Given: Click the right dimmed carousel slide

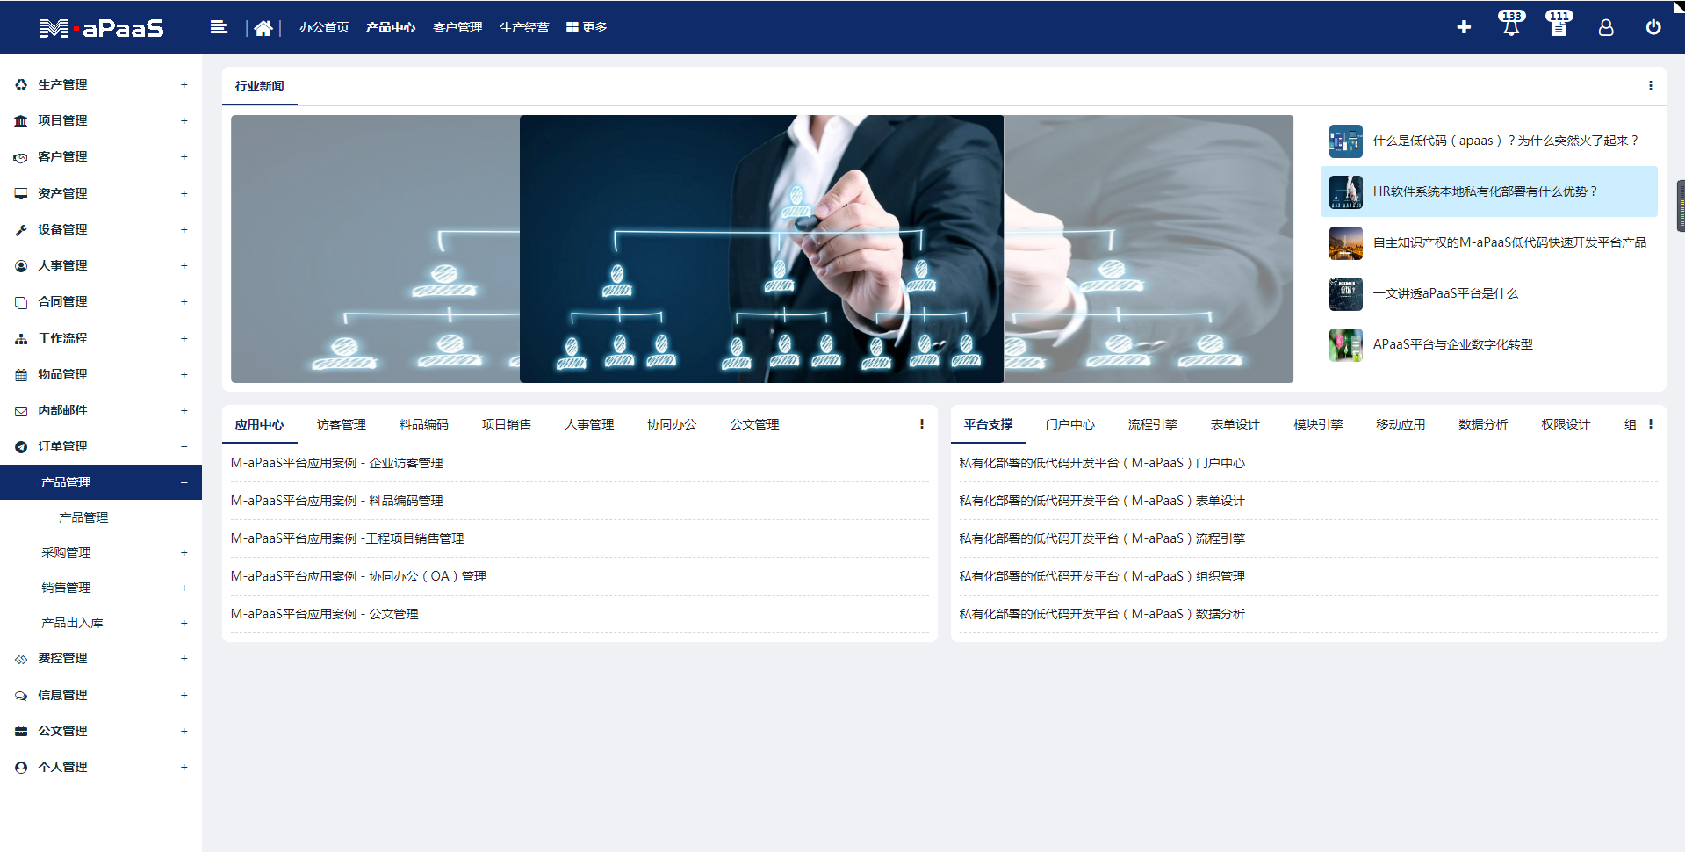Looking at the screenshot, I should click(1149, 249).
